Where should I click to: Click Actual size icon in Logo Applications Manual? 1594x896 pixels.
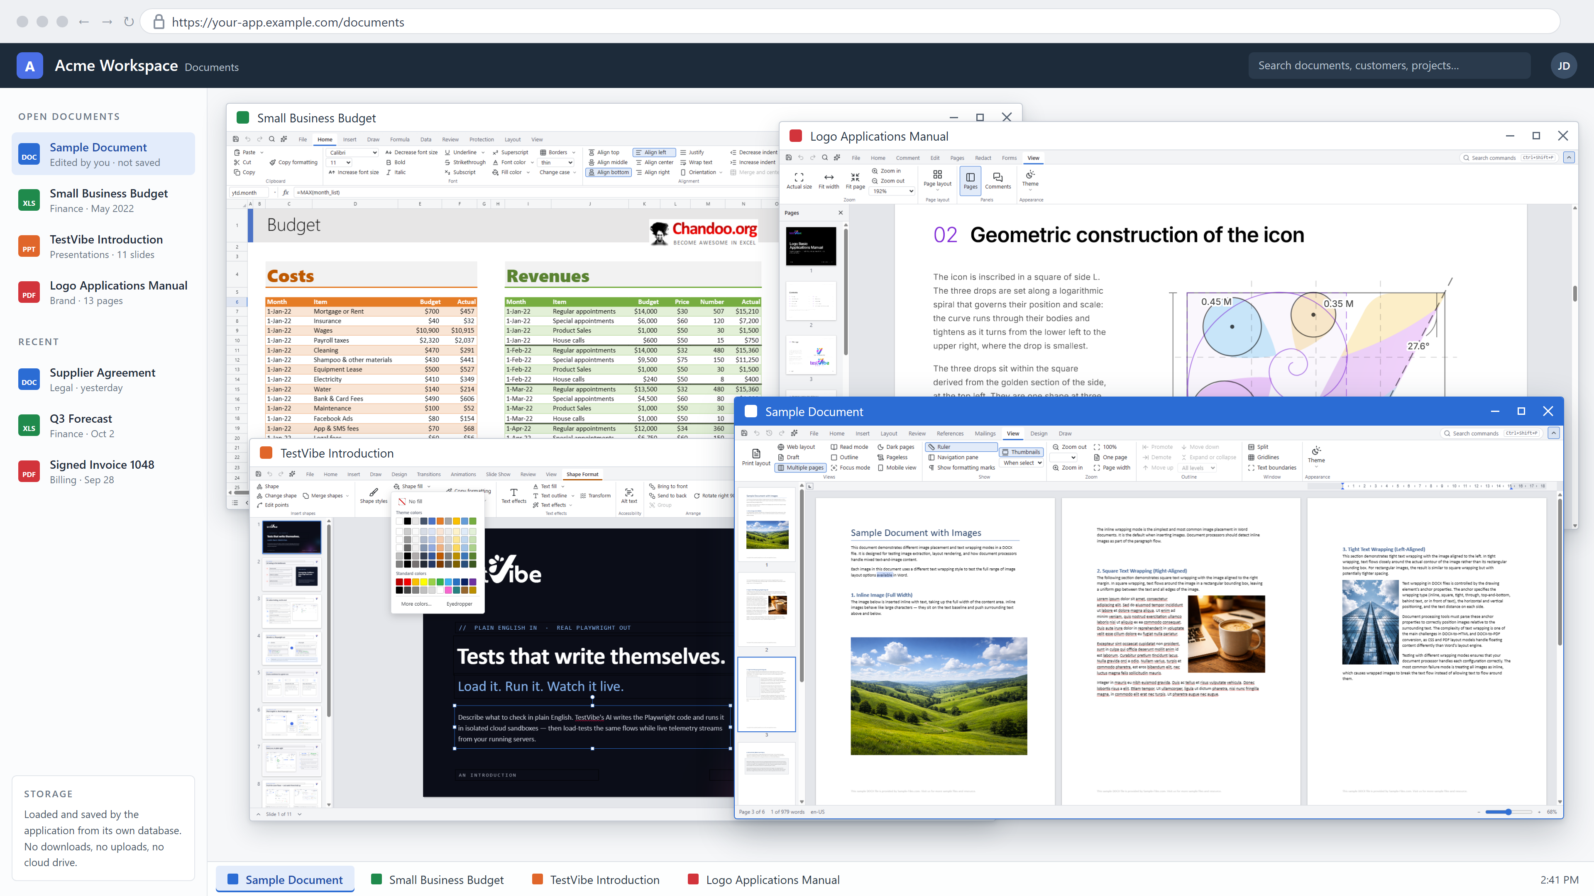point(799,177)
